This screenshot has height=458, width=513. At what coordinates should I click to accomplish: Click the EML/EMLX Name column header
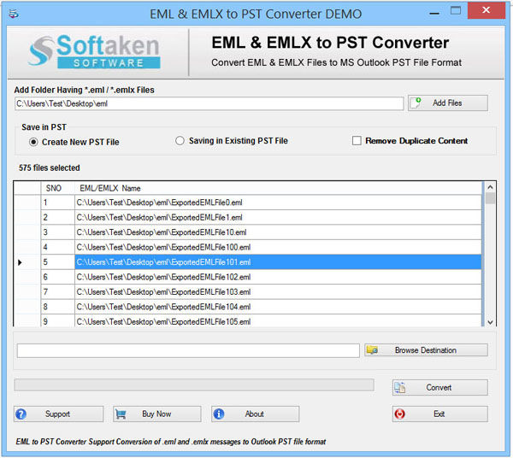tap(278, 188)
